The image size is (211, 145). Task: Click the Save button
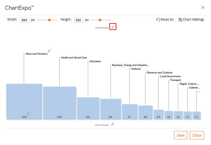click(x=181, y=135)
